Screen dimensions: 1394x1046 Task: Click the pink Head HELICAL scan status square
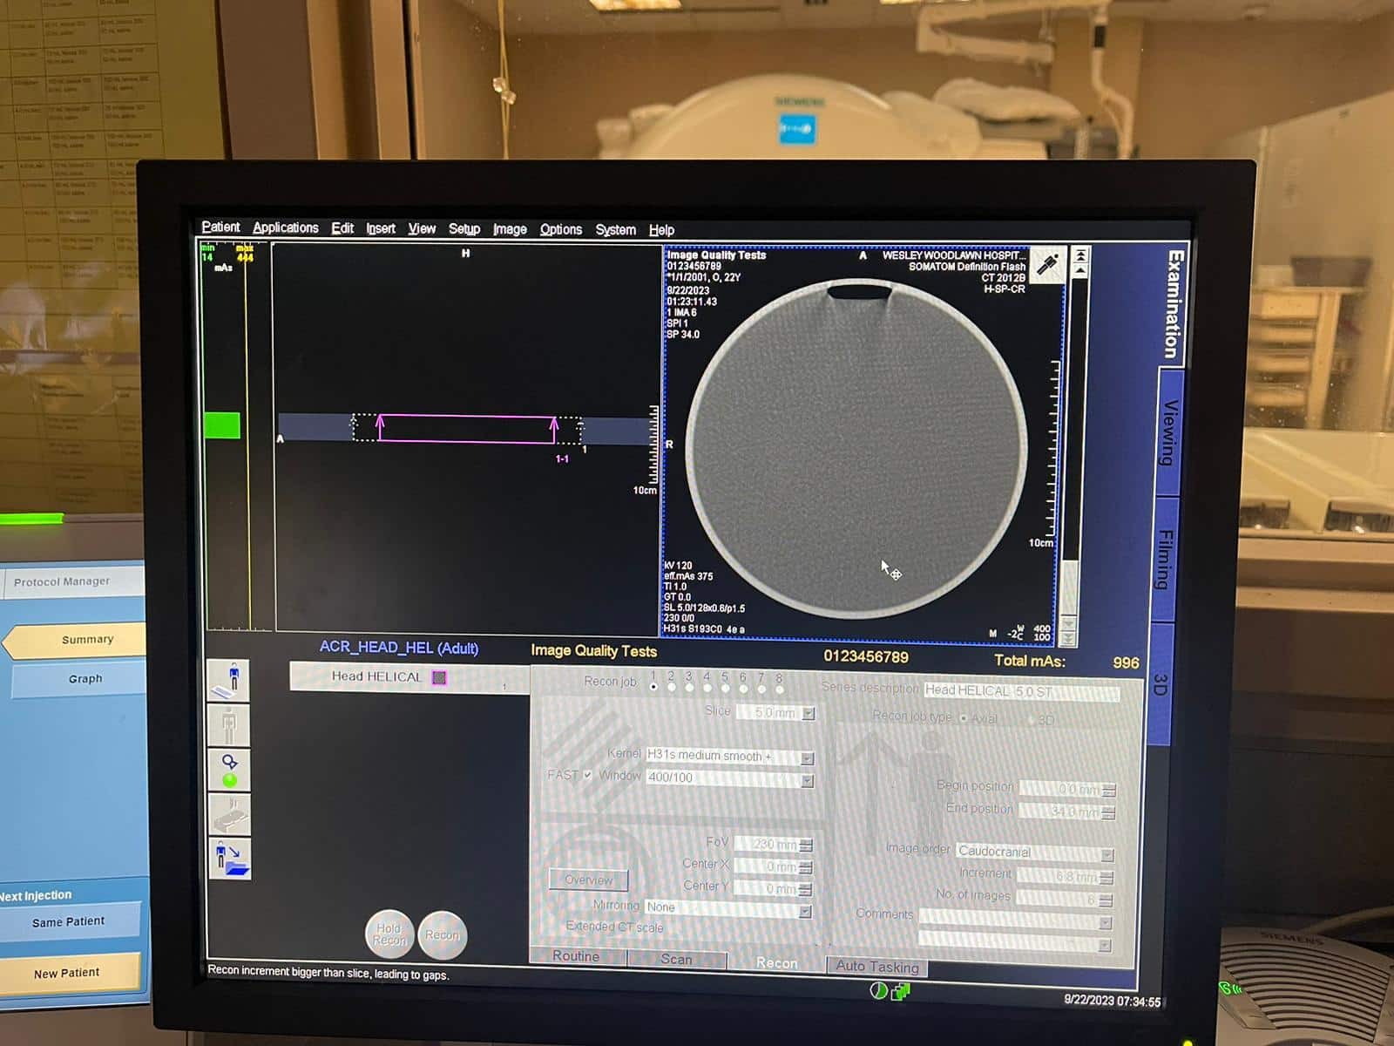(439, 677)
